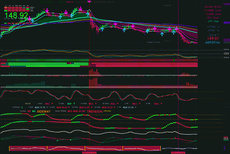Viewport: 230px width, 154px height.
Task: Click the 30 MIN MACD SELL signal
Action: [x=113, y=104]
